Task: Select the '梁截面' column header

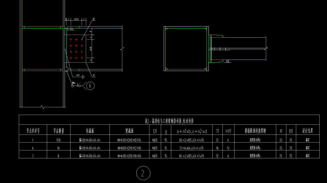Action: 129,131
